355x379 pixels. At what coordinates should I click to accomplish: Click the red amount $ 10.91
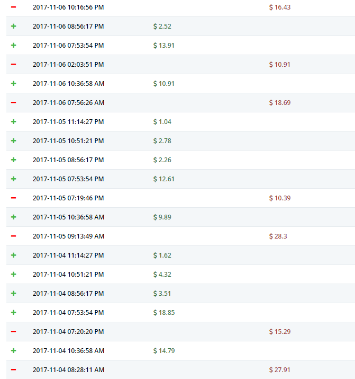(x=280, y=65)
